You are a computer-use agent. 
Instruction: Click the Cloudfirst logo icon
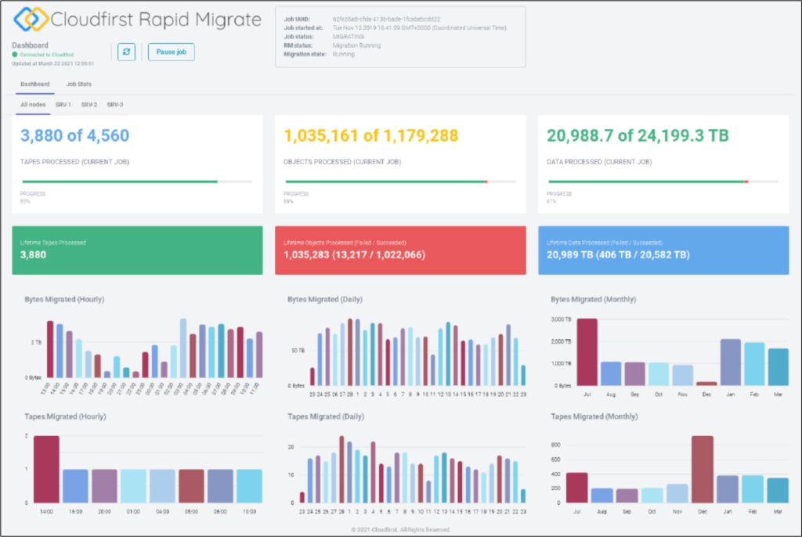(28, 20)
